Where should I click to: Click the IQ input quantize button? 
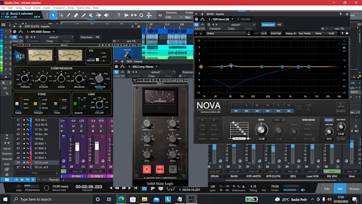point(160,15)
